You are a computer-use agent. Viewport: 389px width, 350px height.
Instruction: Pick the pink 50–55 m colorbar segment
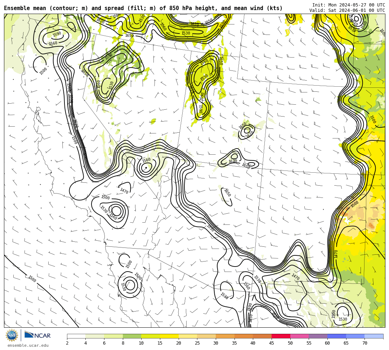point(299,336)
